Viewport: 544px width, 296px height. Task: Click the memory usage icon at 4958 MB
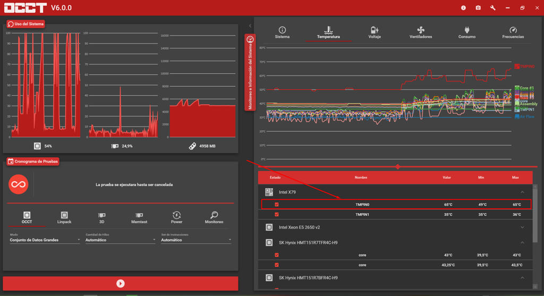pyautogui.click(x=192, y=146)
